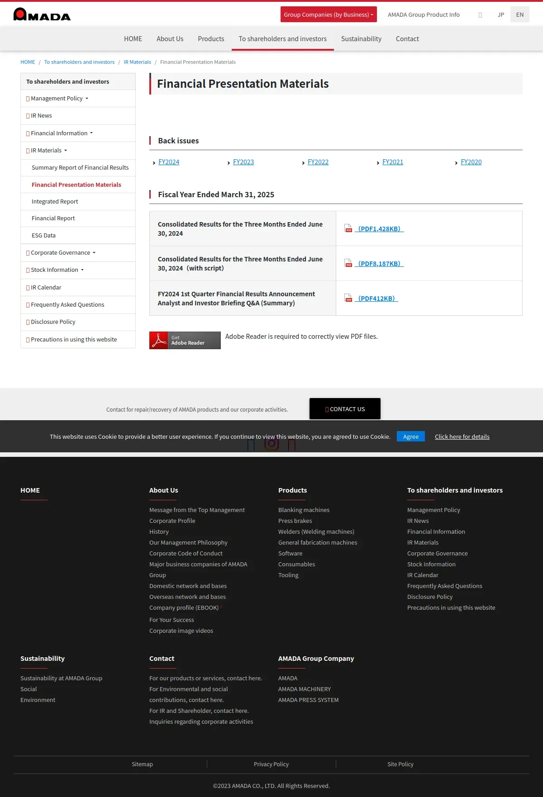This screenshot has height=797, width=543.
Task: Open the Site Policy footer link
Action: tap(400, 764)
